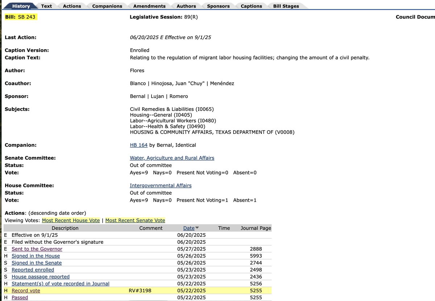Open Water, Agriculture and Rural Affairs committee

(x=172, y=158)
